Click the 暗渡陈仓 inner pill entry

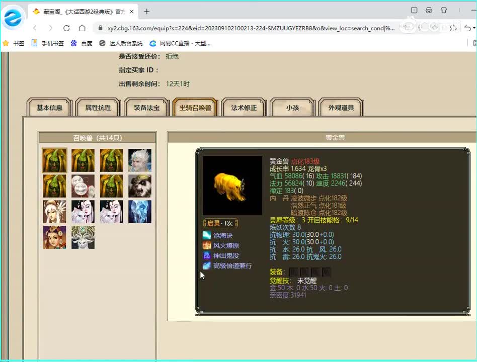pos(319,213)
